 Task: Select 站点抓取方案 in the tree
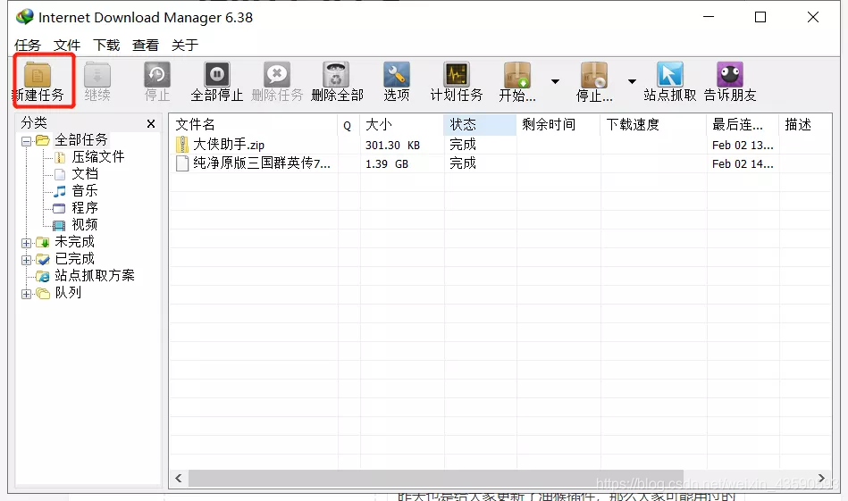[95, 276]
